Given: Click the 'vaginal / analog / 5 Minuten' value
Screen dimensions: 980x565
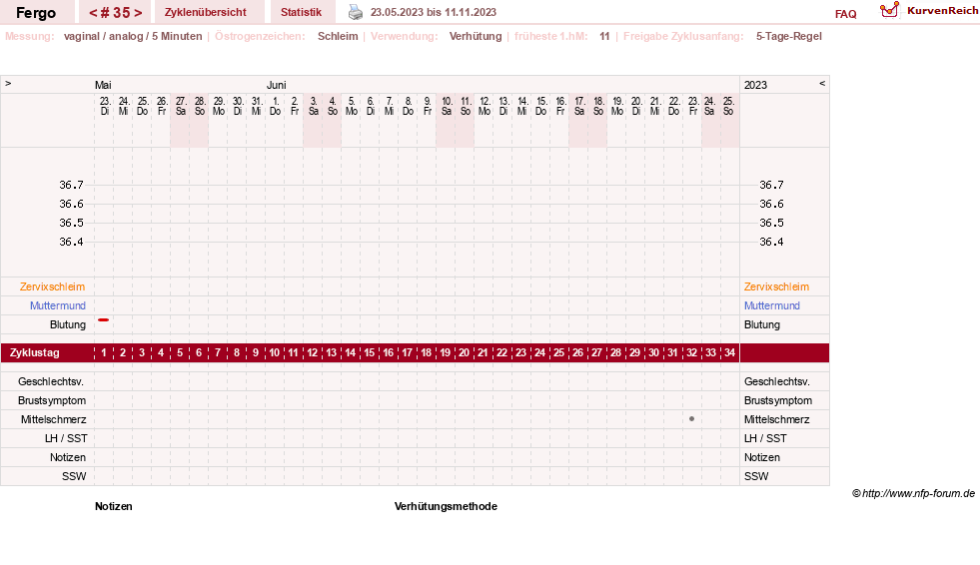Looking at the screenshot, I should tap(133, 36).
